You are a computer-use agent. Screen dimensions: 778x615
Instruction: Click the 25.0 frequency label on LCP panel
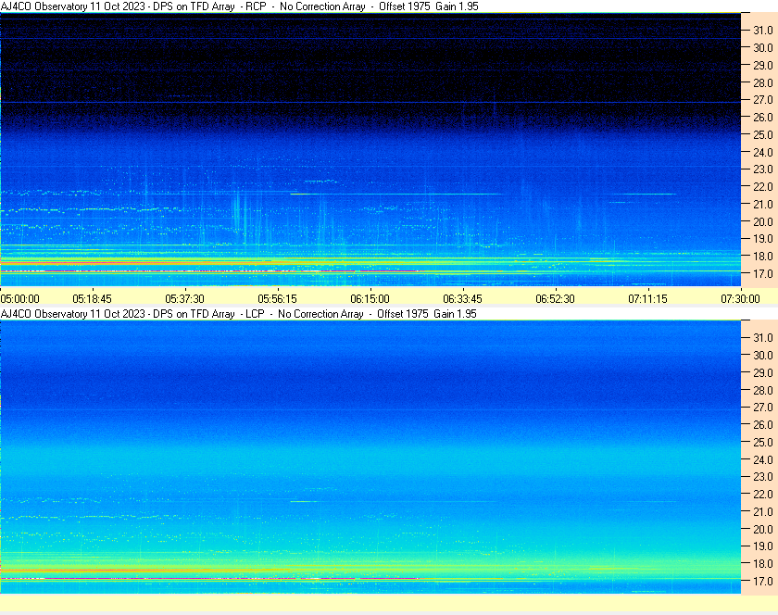point(763,442)
